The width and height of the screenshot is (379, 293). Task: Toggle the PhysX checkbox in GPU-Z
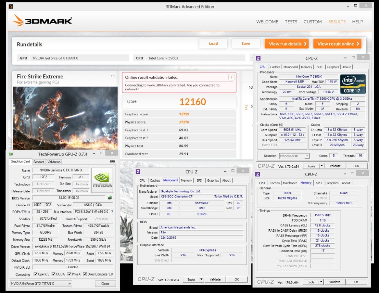point(69,274)
